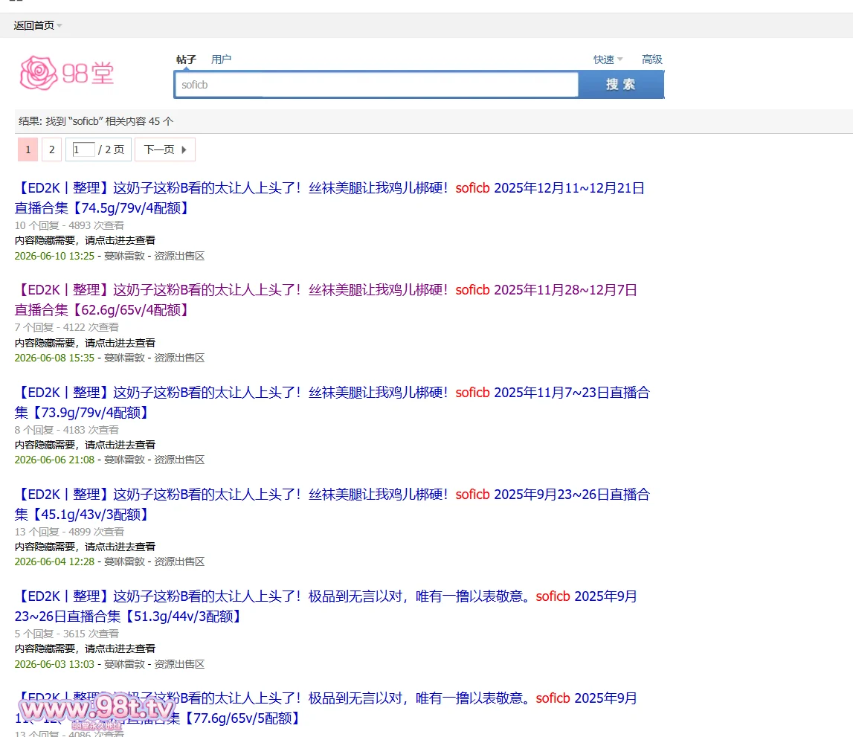
Task: Focus the search box containing soficb
Action: (376, 85)
